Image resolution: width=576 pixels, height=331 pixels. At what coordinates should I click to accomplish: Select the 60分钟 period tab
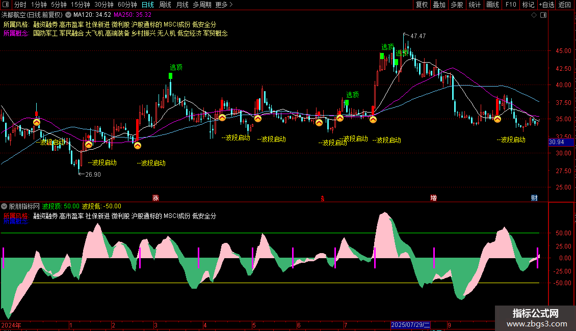pos(127,5)
